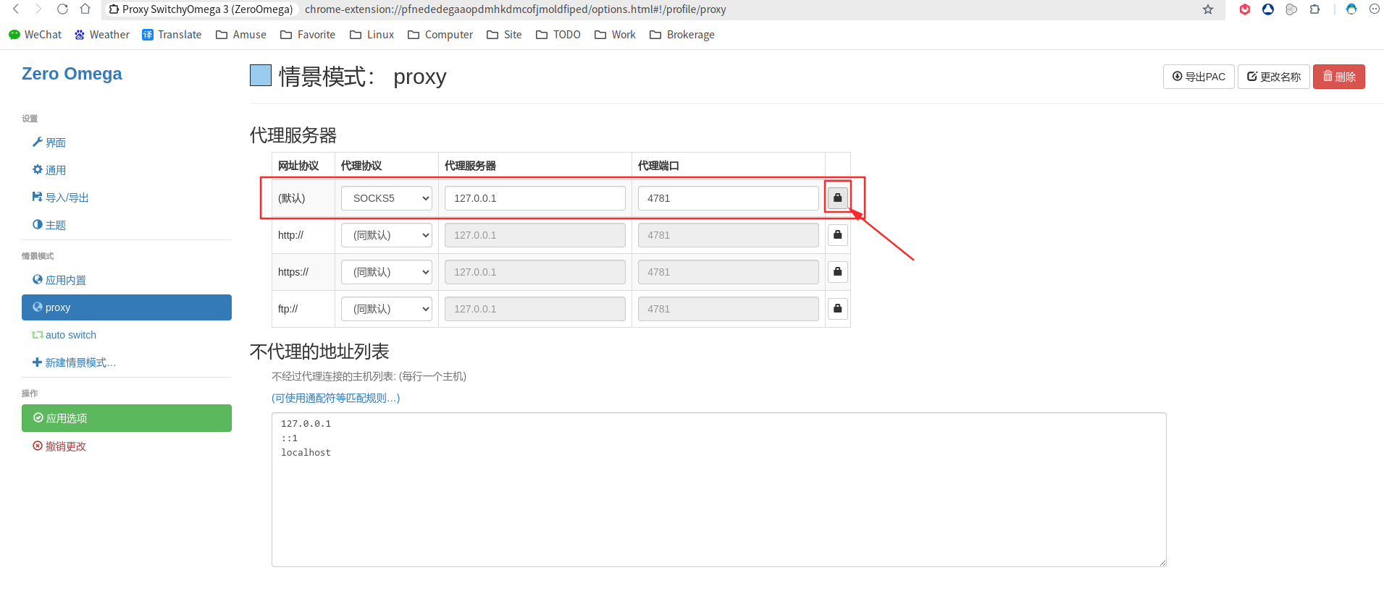Open the 主题 theme settings

49,225
